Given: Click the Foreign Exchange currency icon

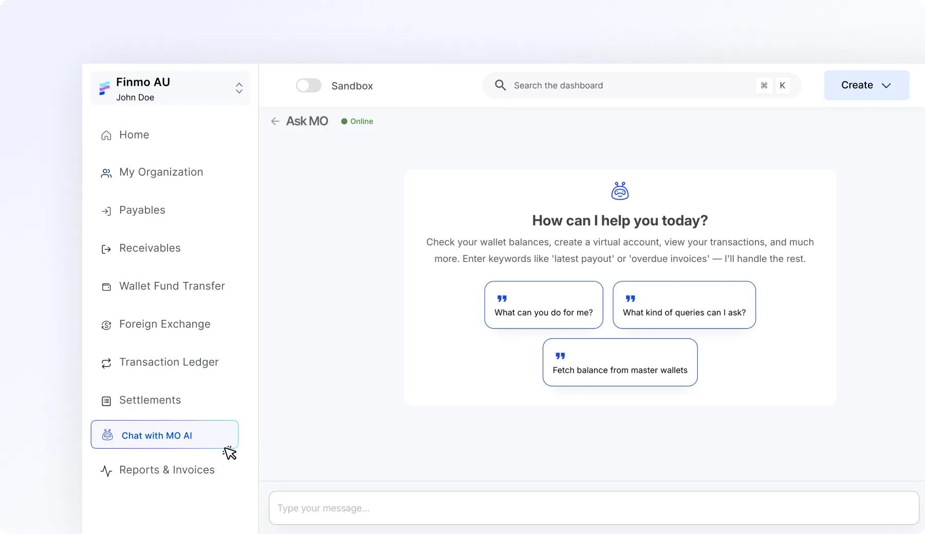Looking at the screenshot, I should click(x=106, y=325).
